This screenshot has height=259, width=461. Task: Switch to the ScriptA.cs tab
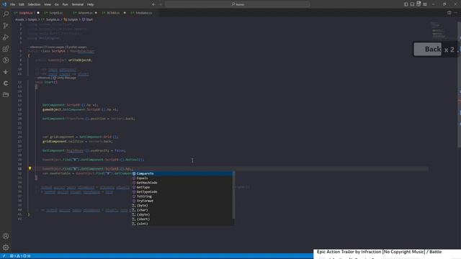(x=26, y=13)
